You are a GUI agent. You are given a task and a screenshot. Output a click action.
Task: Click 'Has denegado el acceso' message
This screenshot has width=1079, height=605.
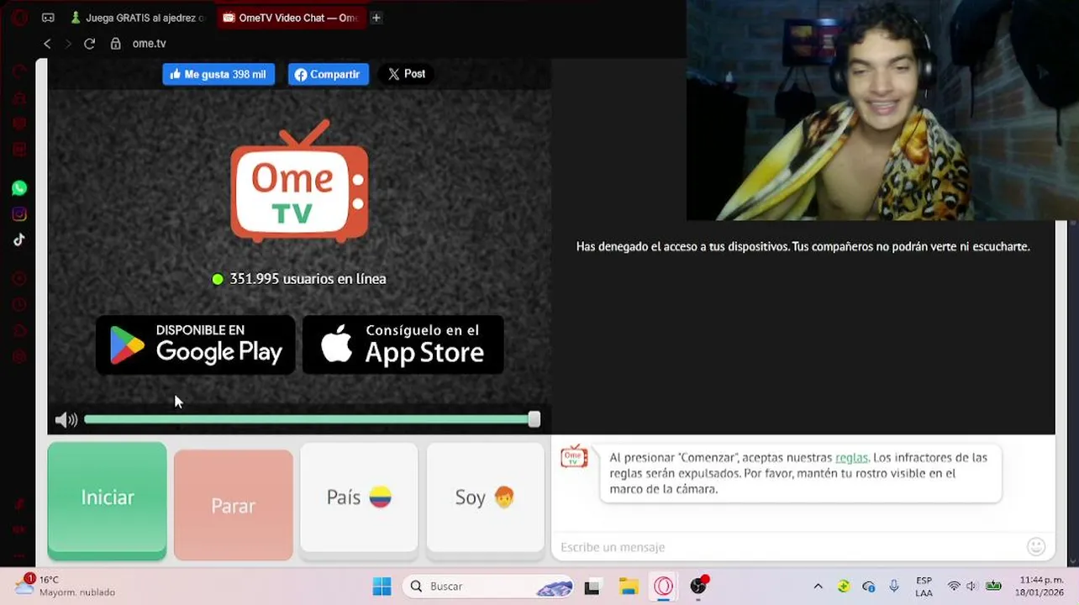click(x=803, y=247)
